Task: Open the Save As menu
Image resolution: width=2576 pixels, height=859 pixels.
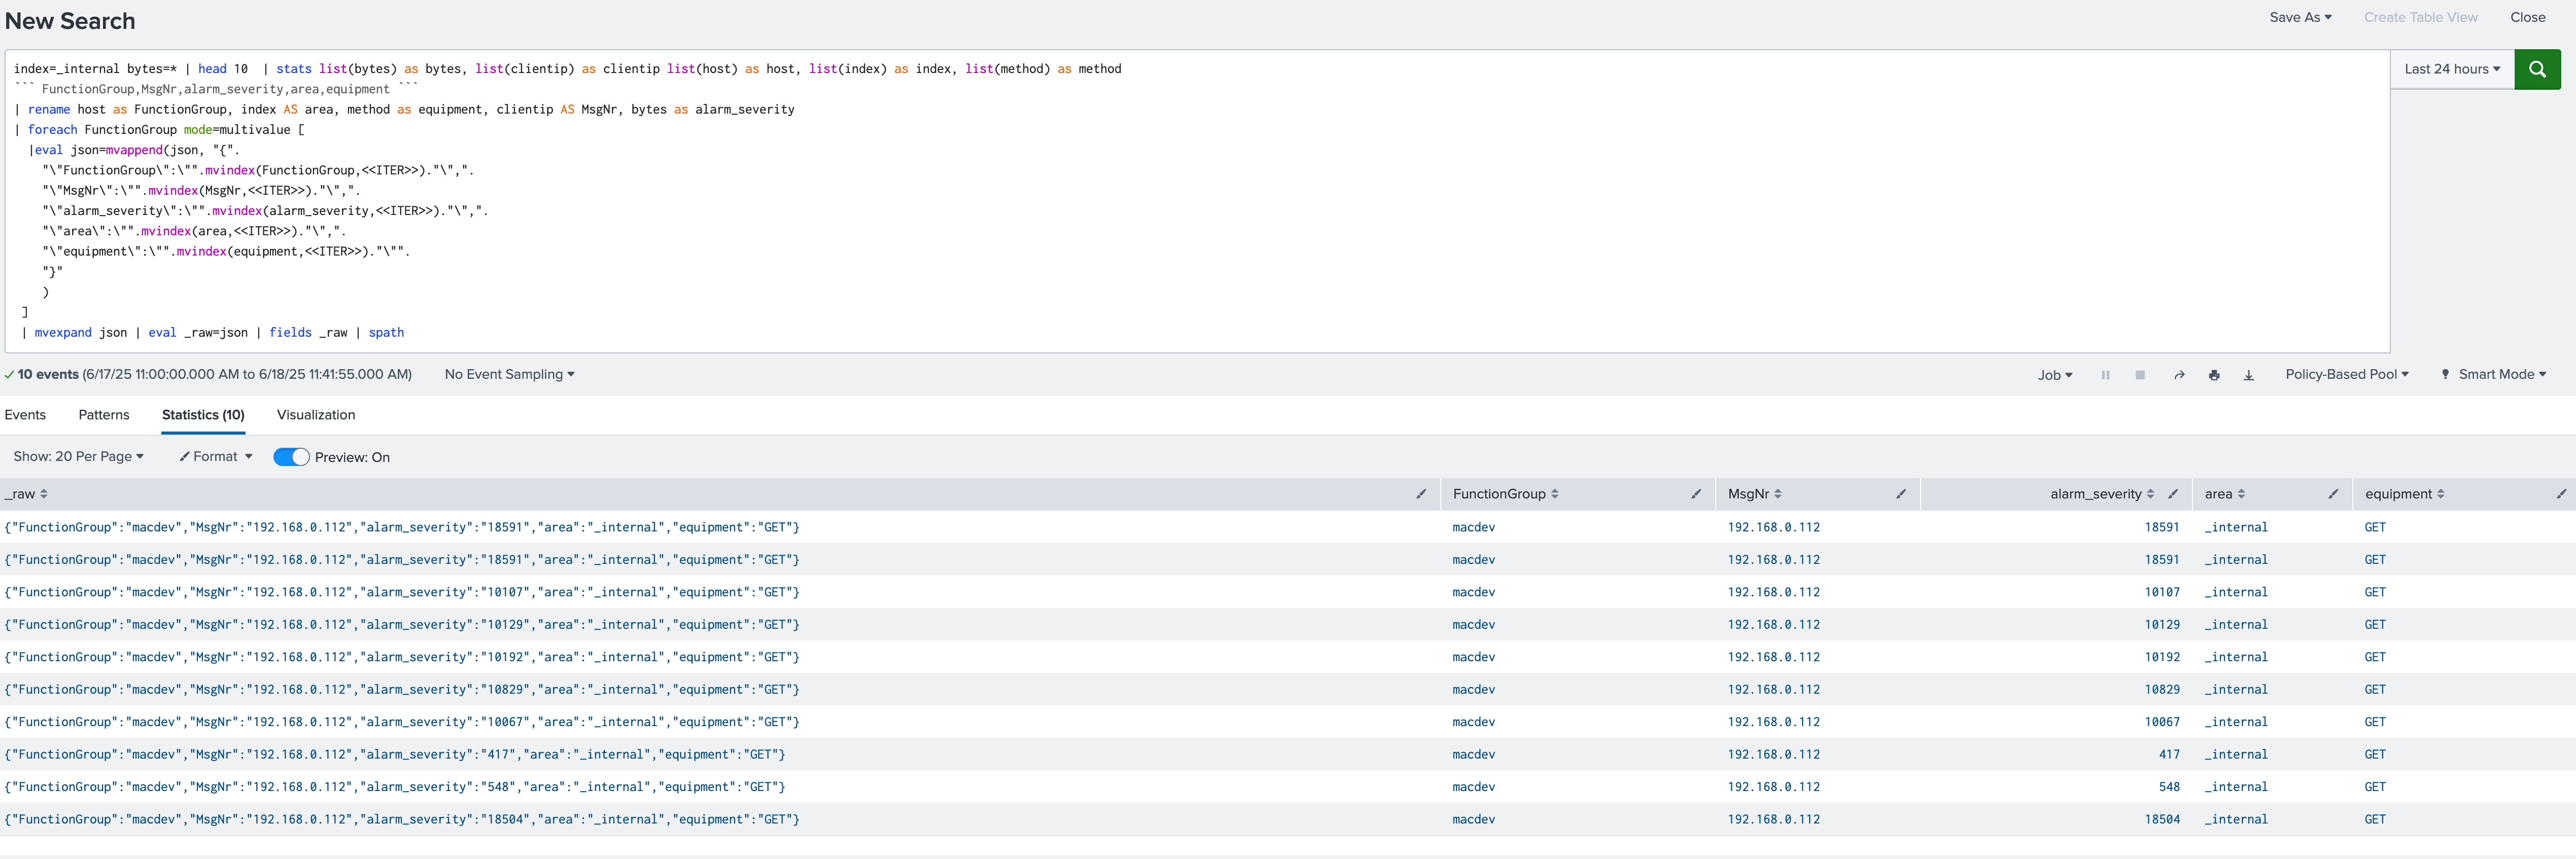Action: pos(2299,17)
